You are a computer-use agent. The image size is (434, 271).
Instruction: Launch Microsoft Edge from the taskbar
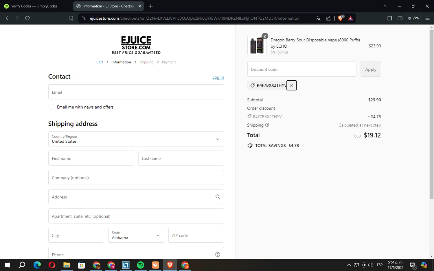coord(37,265)
